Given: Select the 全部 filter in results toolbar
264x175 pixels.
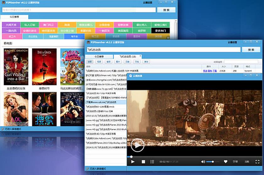Looking at the screenshot, I should 90,62.
